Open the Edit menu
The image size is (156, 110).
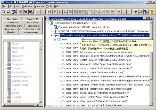10,6
